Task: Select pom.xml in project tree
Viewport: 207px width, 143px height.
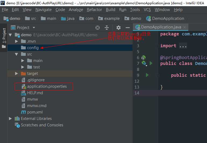Action: tap(35, 112)
